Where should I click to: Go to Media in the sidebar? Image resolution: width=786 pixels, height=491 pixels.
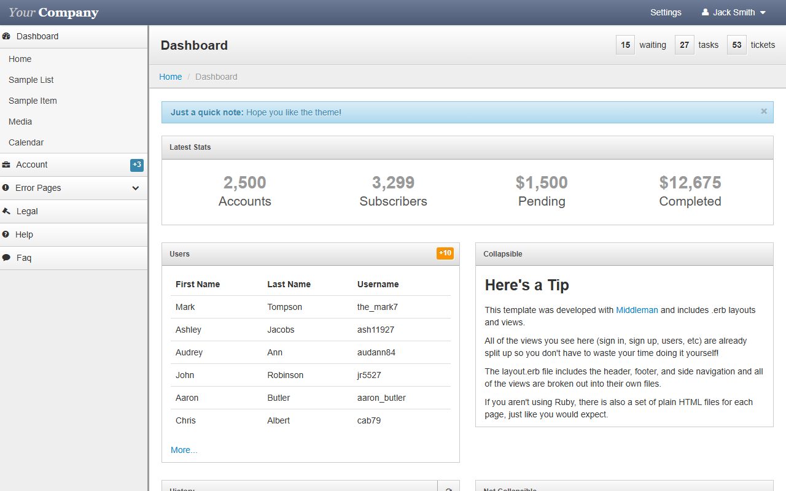(x=20, y=122)
